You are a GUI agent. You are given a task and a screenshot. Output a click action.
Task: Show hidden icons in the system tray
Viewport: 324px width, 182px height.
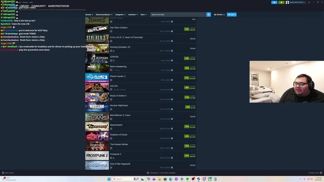click(300, 179)
